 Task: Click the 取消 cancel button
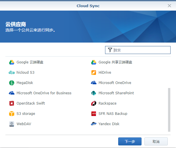(156, 141)
